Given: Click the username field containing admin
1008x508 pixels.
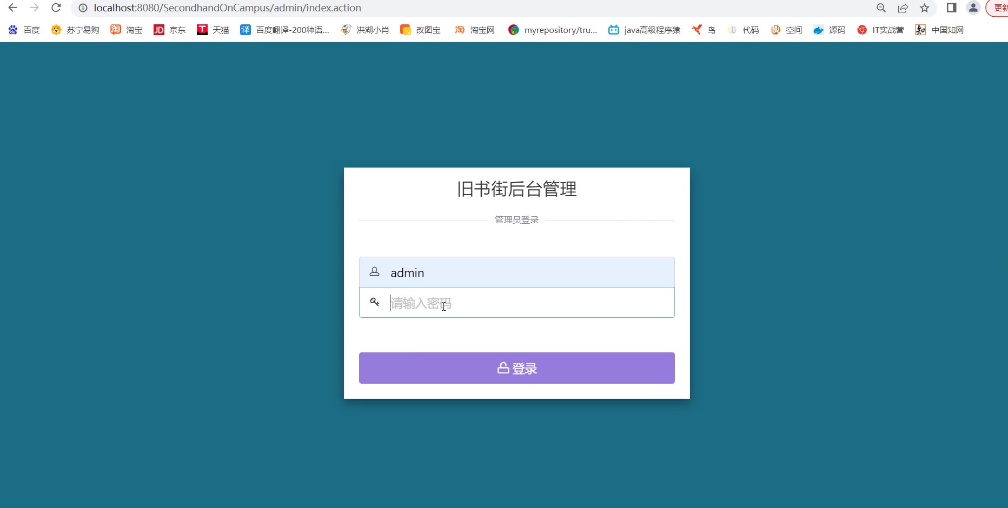Looking at the screenshot, I should 517,272.
